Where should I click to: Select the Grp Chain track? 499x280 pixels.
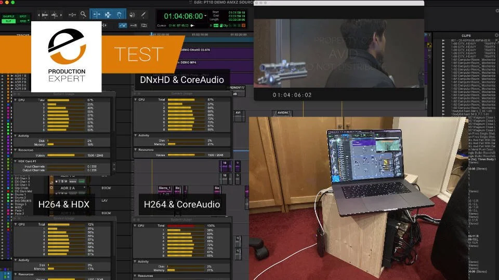coord(21,188)
